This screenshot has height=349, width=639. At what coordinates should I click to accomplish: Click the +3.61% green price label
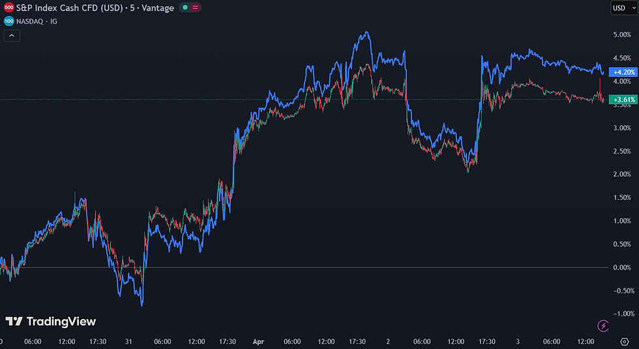point(623,100)
